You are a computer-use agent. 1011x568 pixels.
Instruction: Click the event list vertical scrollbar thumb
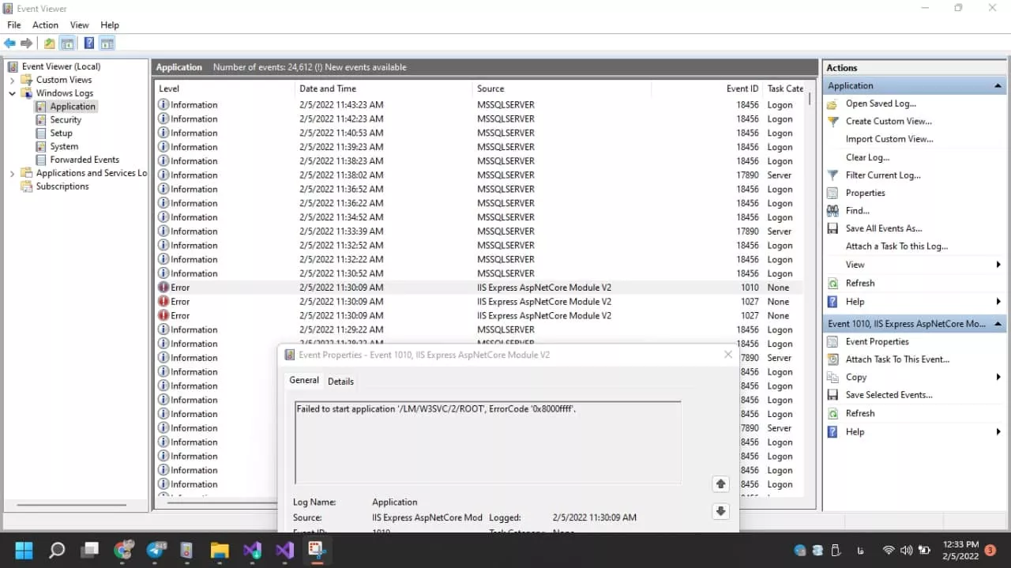(x=810, y=100)
